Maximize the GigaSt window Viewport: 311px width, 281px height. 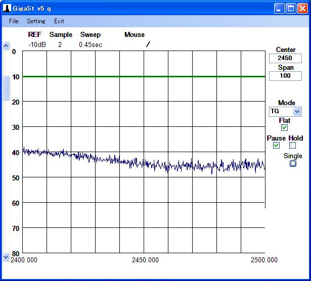point(291,8)
